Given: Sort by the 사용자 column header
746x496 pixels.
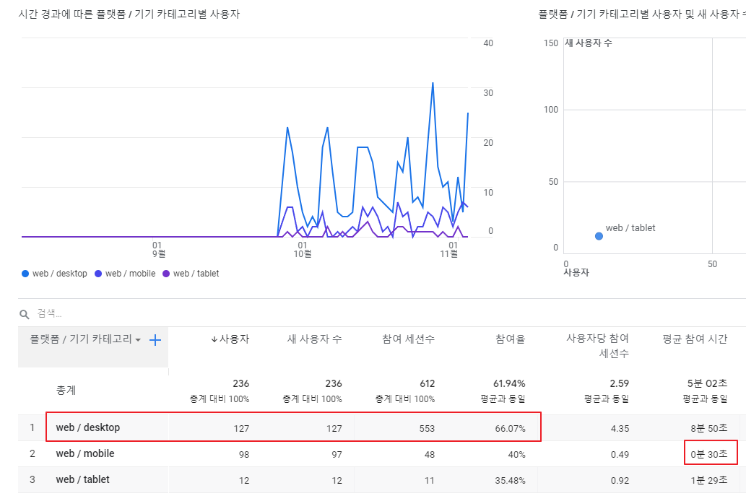Looking at the screenshot, I should pyautogui.click(x=230, y=339).
